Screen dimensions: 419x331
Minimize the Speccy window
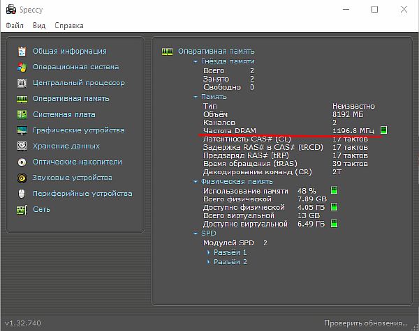pyautogui.click(x=346, y=10)
